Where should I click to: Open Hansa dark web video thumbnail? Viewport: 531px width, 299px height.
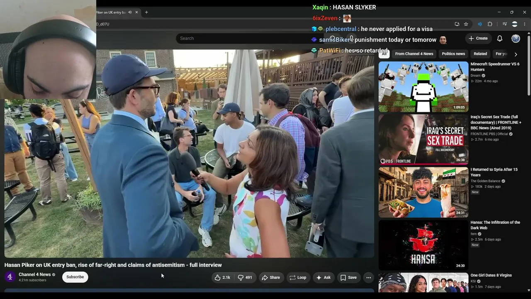click(x=424, y=245)
